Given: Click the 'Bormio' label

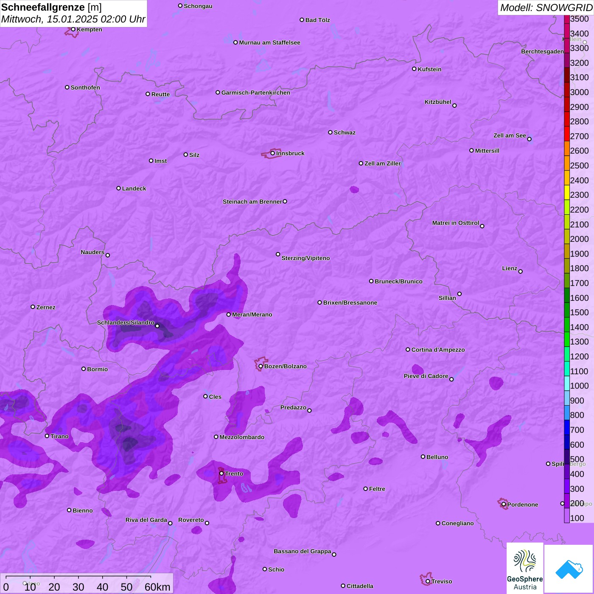Looking at the screenshot, I should click(97, 369).
